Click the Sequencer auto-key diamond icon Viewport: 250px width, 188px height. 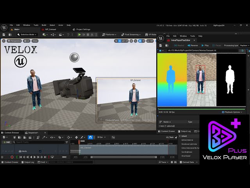point(77,137)
